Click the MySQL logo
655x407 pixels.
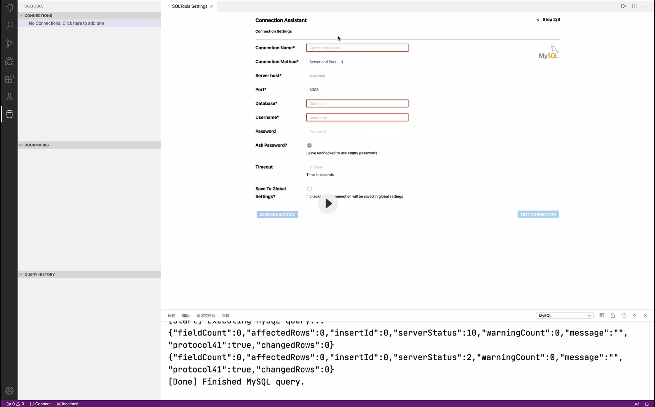549,52
